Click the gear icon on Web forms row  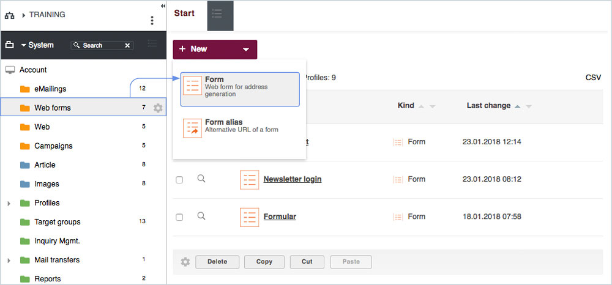(158, 108)
